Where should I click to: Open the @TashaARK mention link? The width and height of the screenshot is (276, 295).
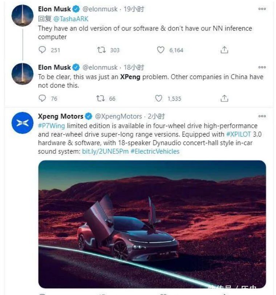(x=71, y=19)
